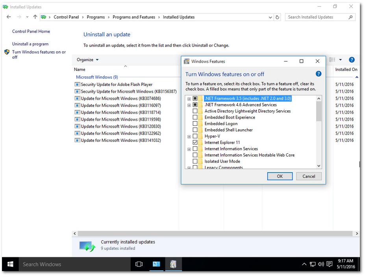Image resolution: width=365 pixels, height=277 pixels.
Task: Open the view options dropdown arrow
Action: (x=340, y=60)
